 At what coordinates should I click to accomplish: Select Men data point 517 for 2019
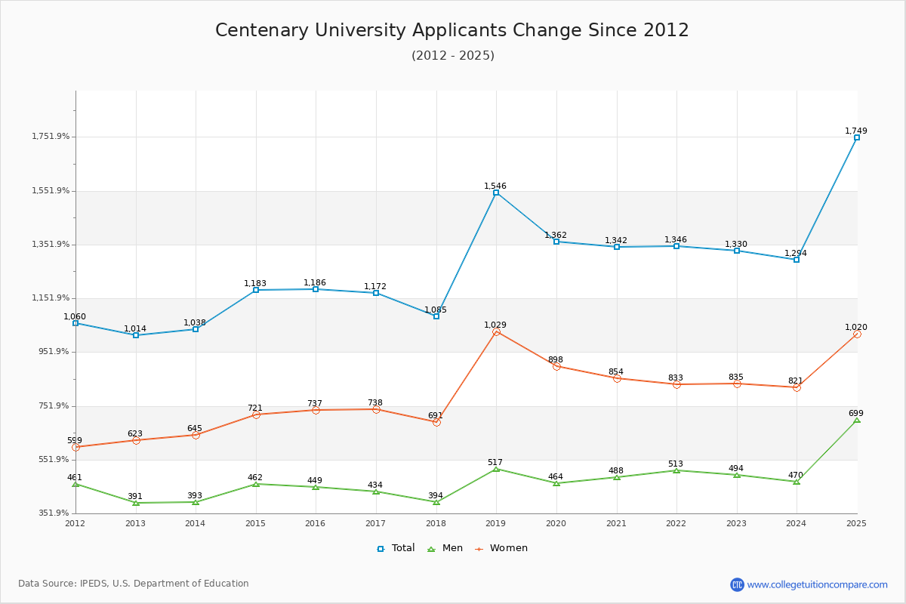(x=496, y=469)
